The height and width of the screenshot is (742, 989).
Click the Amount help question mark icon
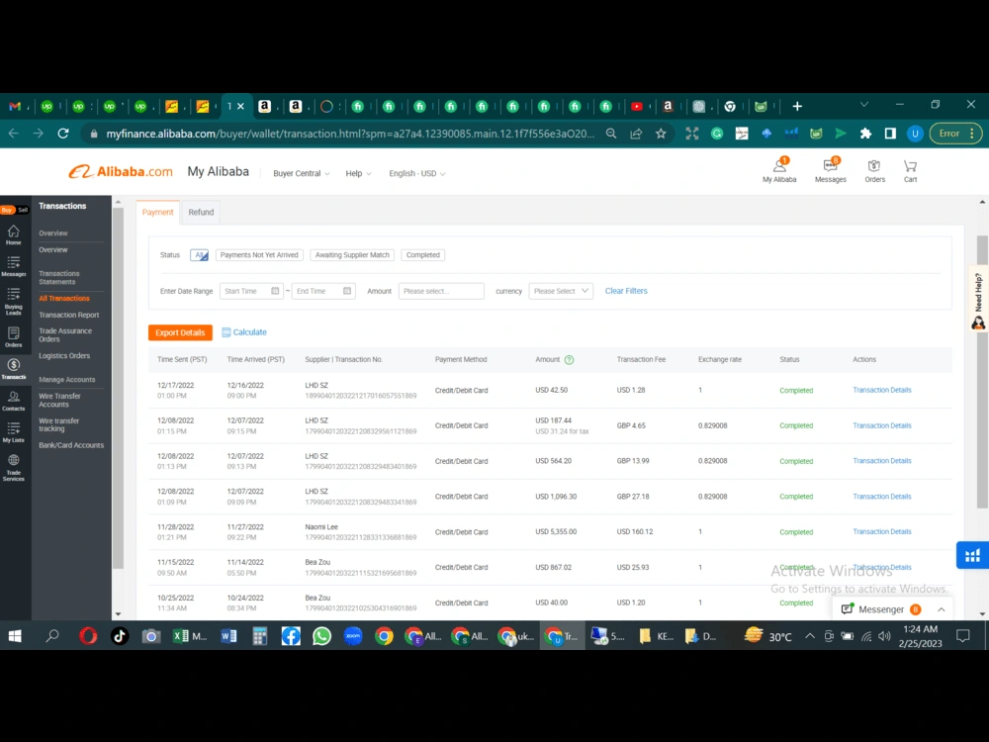569,360
